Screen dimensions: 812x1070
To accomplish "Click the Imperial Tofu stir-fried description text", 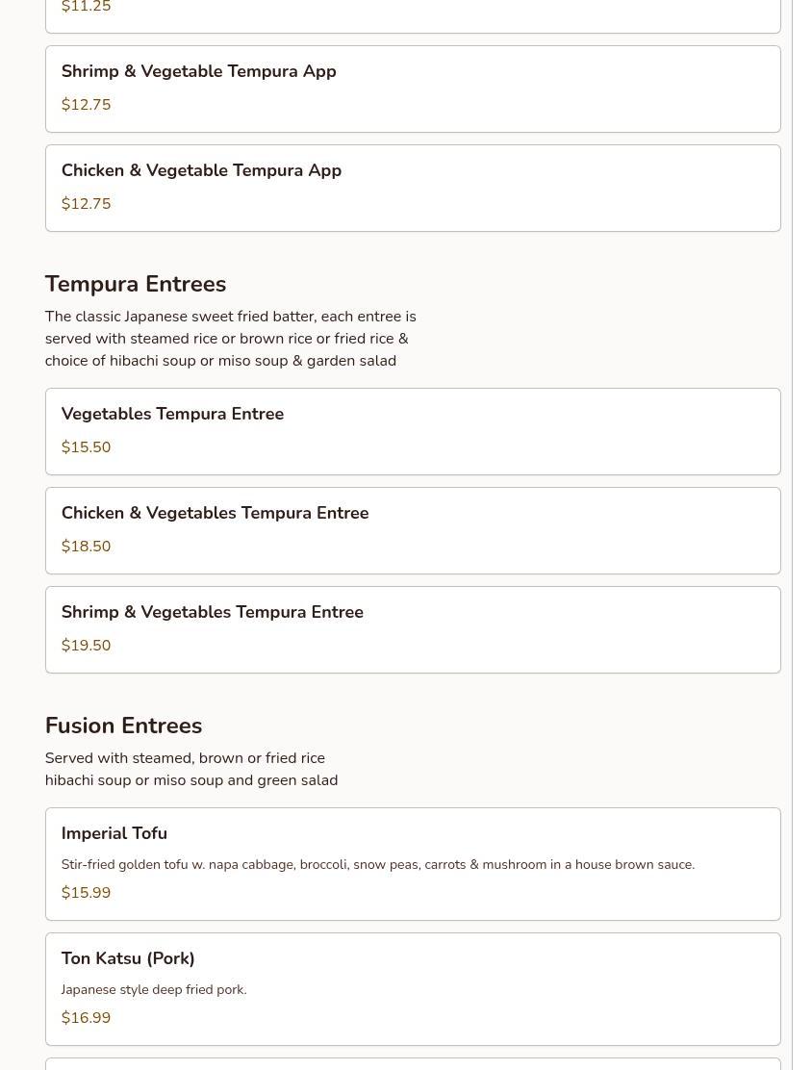I will tap(378, 865).
